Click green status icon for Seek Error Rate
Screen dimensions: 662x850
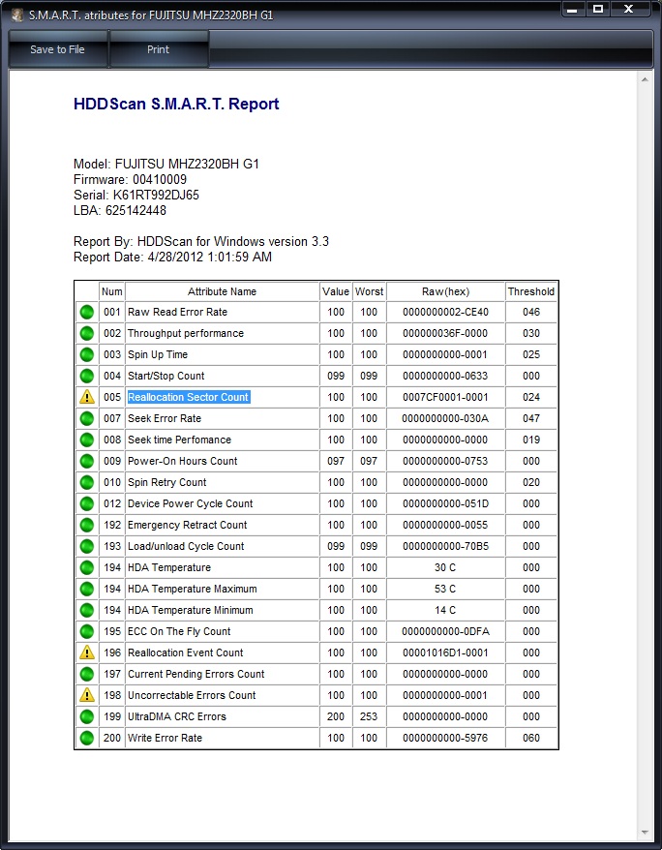[x=87, y=418]
